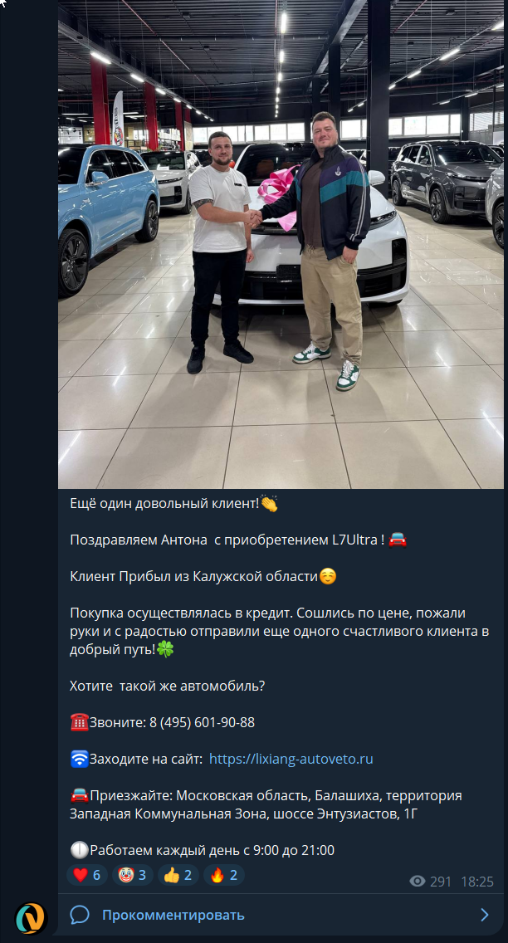Click the red car emoji before Приезжайте
Viewport: 508px width, 943px height.
click(x=80, y=795)
